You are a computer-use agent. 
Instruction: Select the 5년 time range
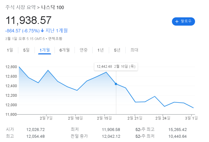coord(117,50)
